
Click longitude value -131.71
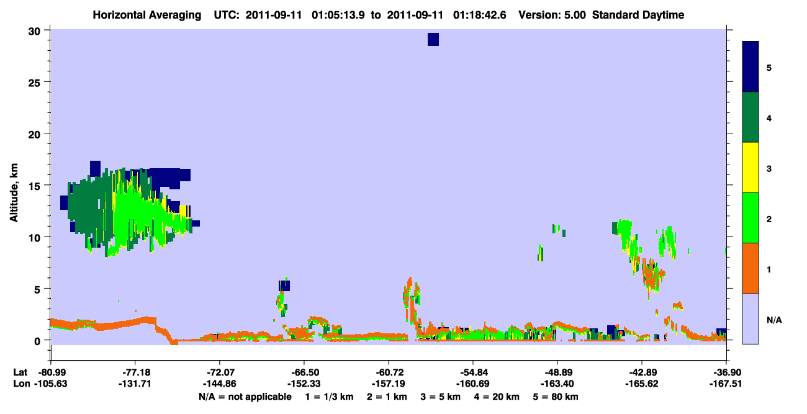pos(134,384)
